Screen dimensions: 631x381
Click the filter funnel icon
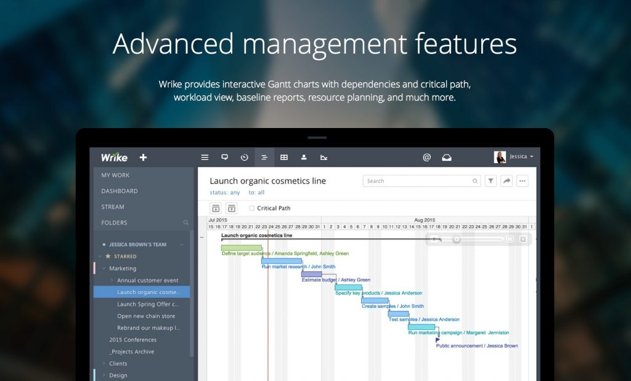tap(491, 181)
